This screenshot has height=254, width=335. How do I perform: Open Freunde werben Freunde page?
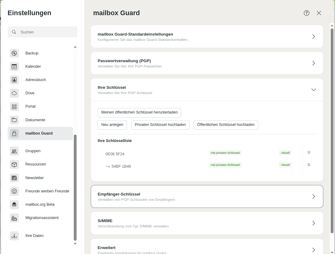40,191
